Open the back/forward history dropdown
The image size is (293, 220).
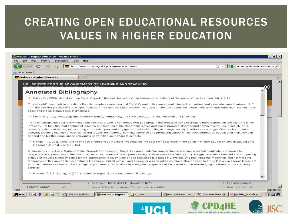[31, 66]
